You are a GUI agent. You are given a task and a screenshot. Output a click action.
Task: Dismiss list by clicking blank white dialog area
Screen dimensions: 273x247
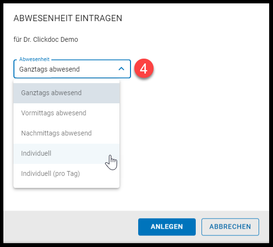[191, 131]
